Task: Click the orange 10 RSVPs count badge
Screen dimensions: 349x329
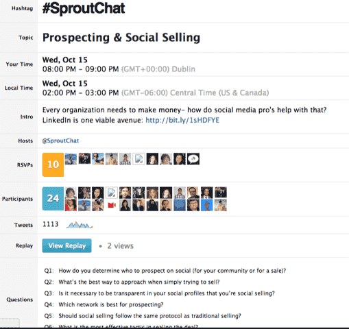Action: pyautogui.click(x=53, y=164)
